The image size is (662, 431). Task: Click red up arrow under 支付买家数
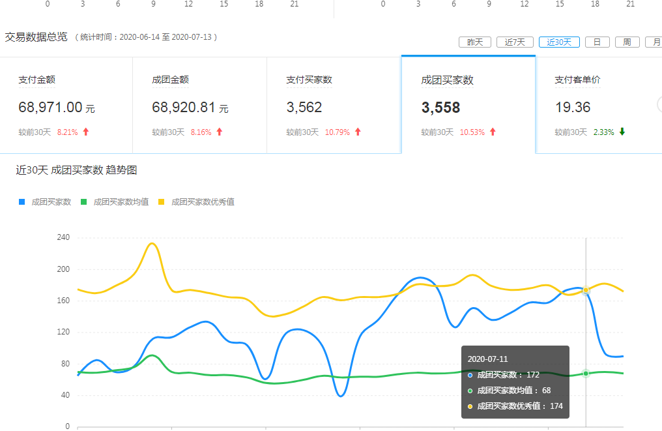(x=358, y=132)
